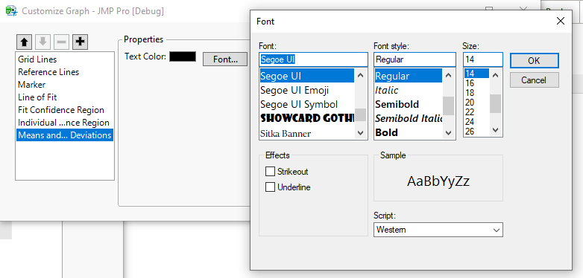The width and height of the screenshot is (583, 278).
Task: Select Reference Lines in the list
Action: click(x=64, y=72)
